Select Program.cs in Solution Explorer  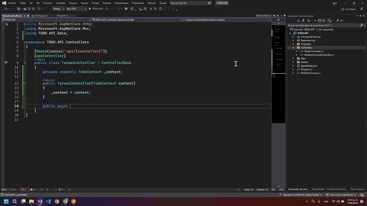(x=306, y=69)
